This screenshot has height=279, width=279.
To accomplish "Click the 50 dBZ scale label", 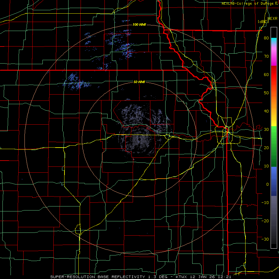I will [266, 93].
